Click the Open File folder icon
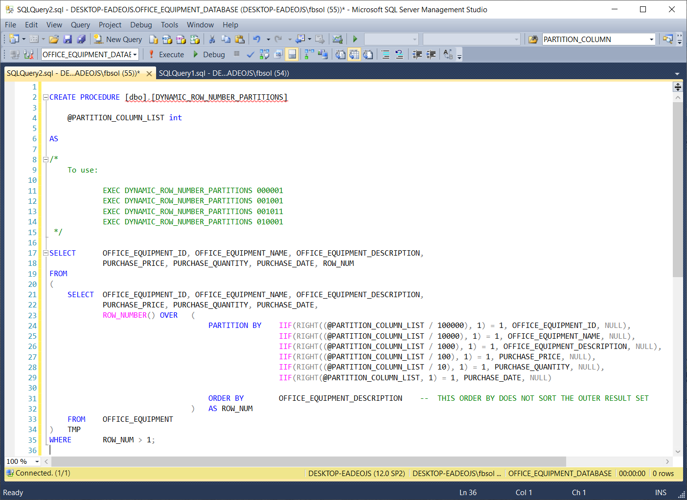This screenshot has width=687, height=500. tap(54, 40)
